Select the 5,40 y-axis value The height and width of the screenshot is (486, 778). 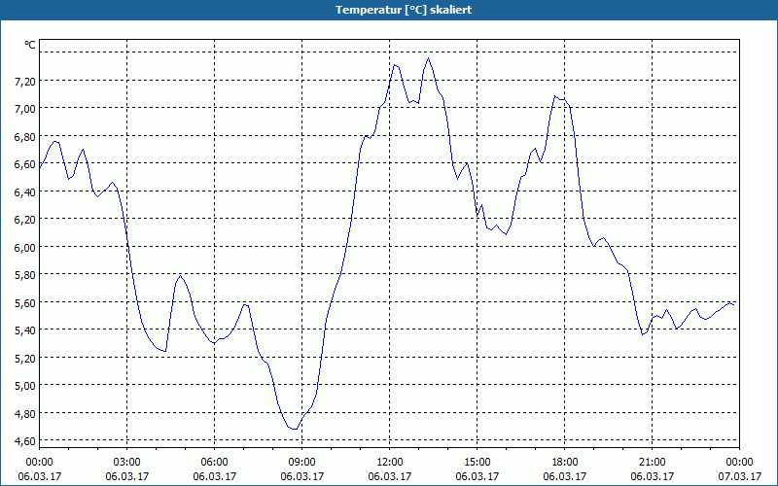point(25,330)
